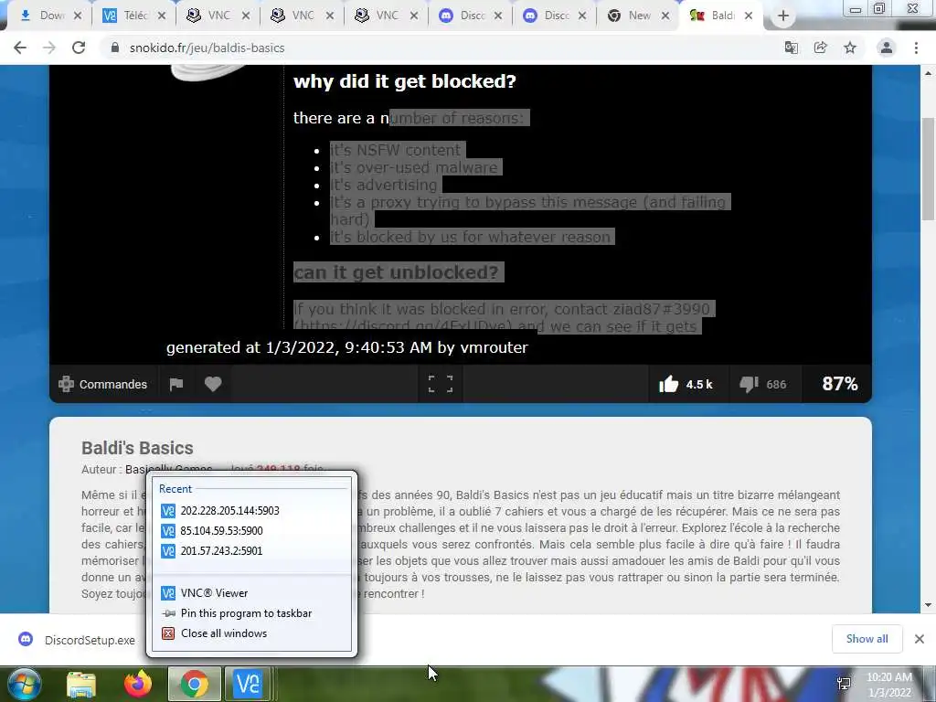Click the DiscordSetup.exe download item
This screenshot has height=702, width=936.
point(78,640)
